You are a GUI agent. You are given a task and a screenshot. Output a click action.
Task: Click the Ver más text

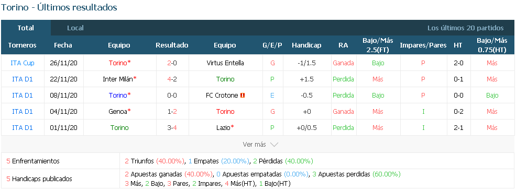(x=255, y=145)
